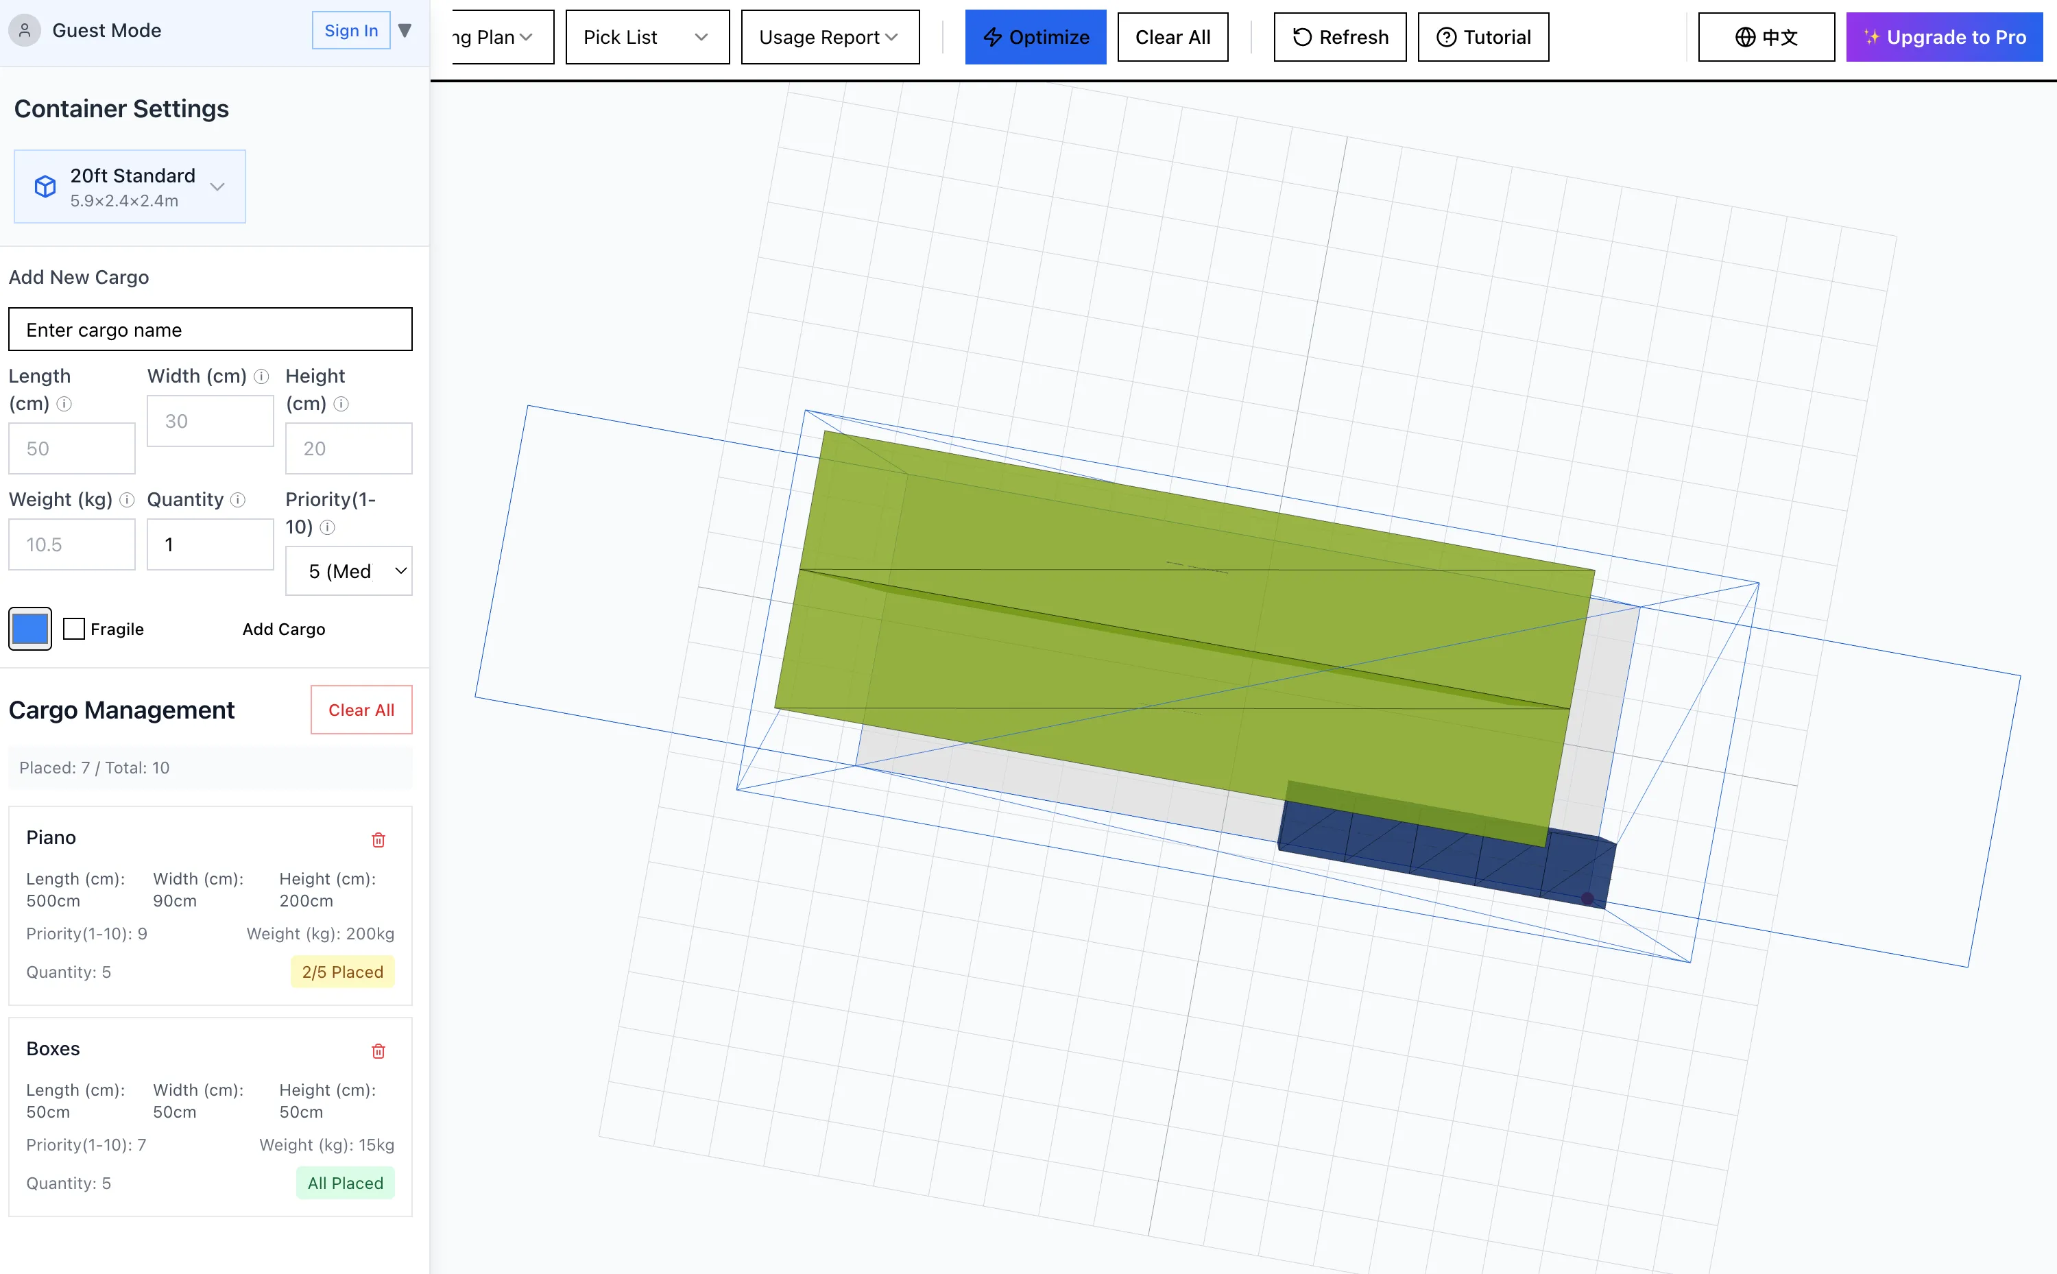2057x1274 pixels.
Task: Click the Sign In button
Action: pyautogui.click(x=350, y=29)
